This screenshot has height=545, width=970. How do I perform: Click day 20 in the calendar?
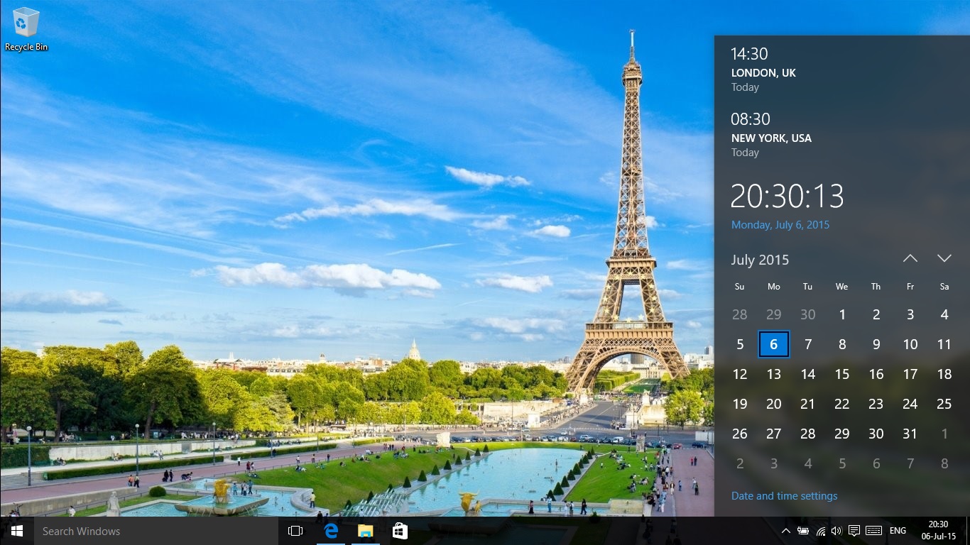click(774, 404)
